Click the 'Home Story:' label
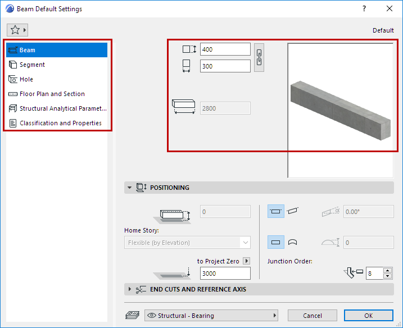The width and height of the screenshot is (403, 328). pyautogui.click(x=141, y=230)
